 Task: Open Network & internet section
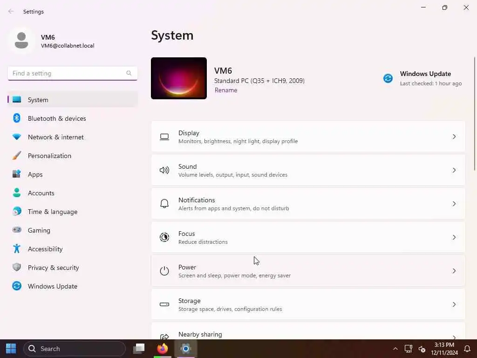[72, 137]
